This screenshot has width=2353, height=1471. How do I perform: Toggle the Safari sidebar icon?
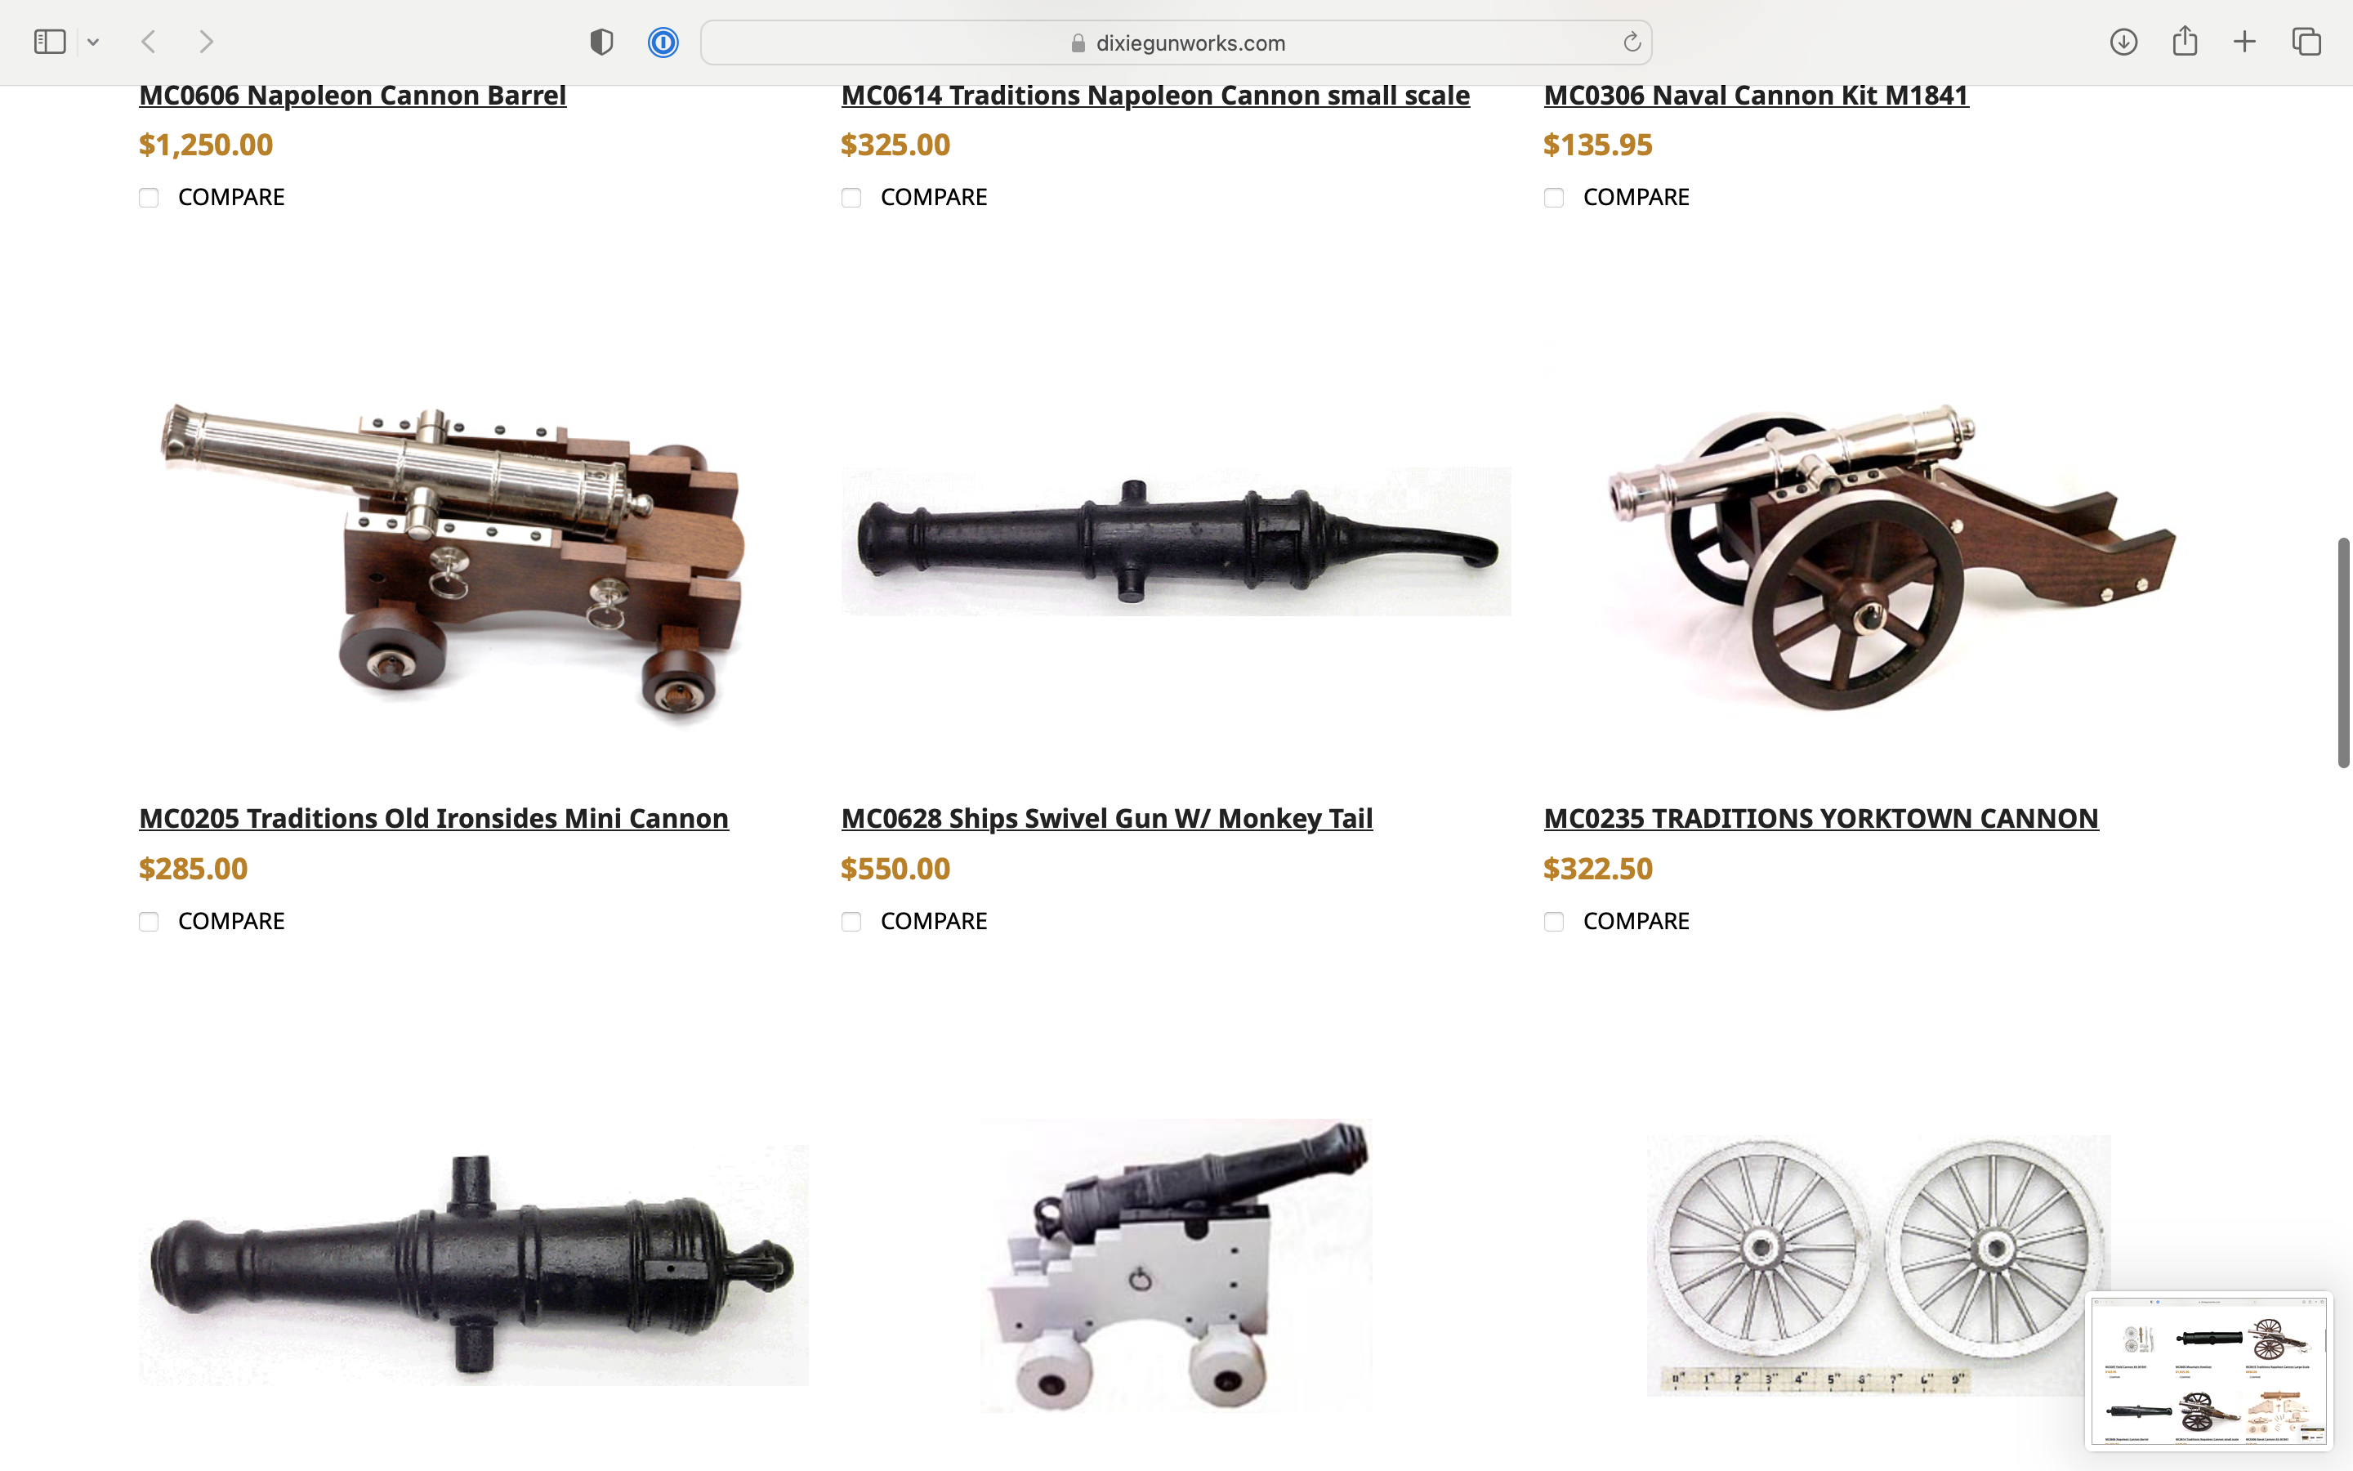coord(50,42)
